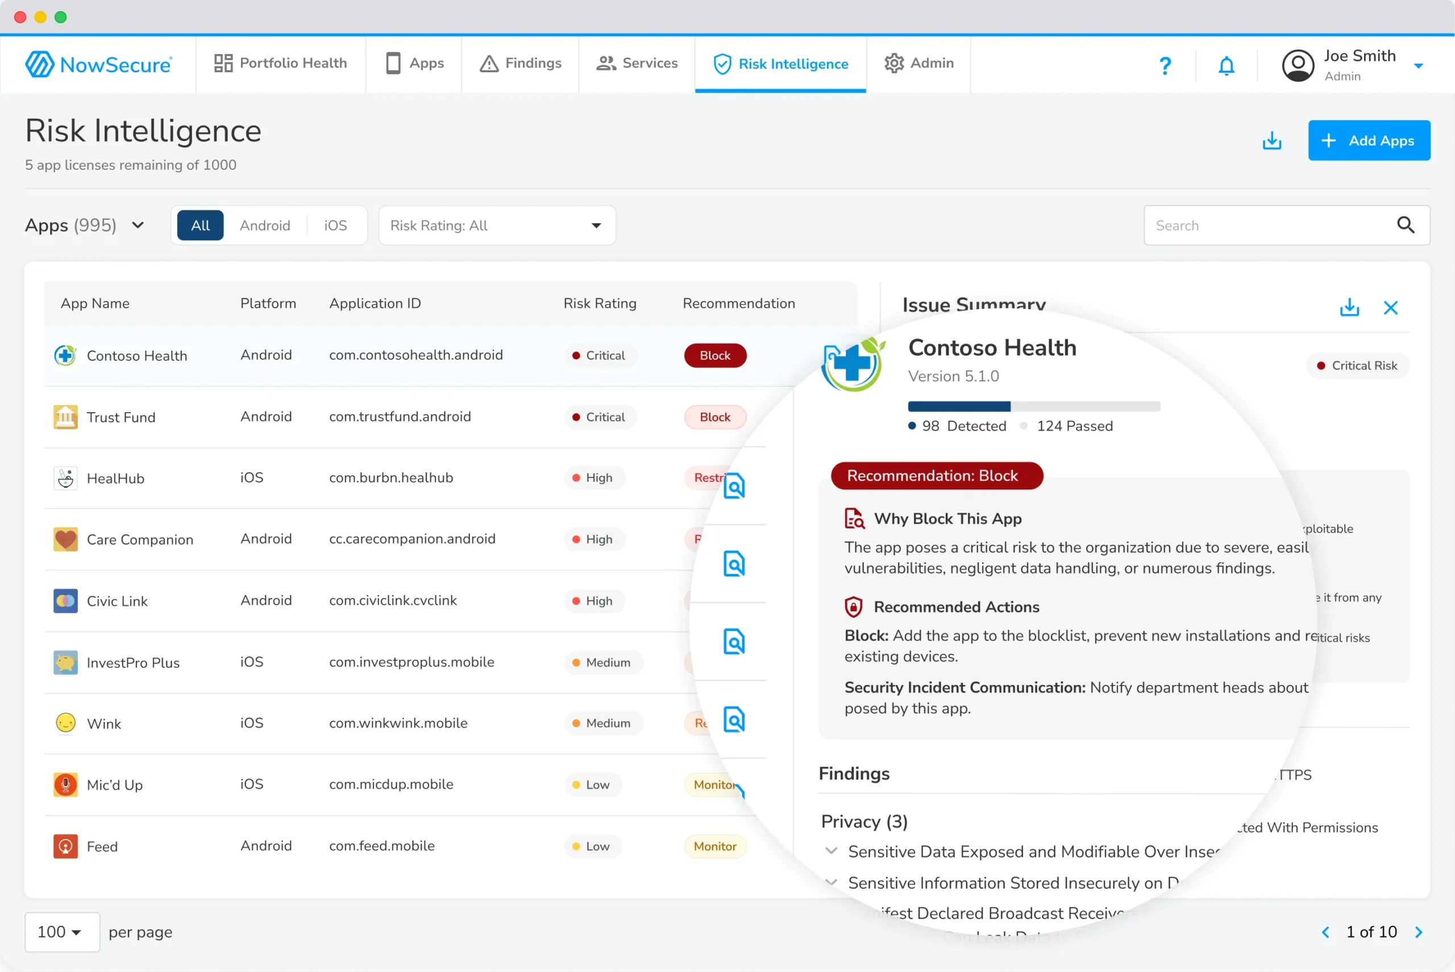The image size is (1455, 972).
Task: Click Monitor badge in Feed row
Action: (x=715, y=846)
